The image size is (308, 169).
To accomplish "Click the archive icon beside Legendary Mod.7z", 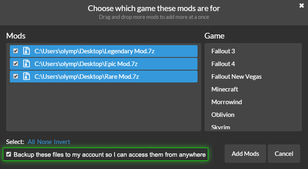I will tap(27, 51).
